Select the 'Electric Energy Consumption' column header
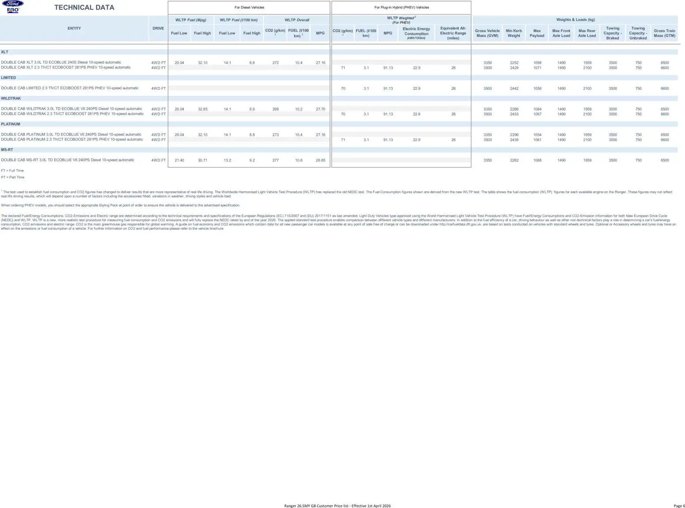 pyautogui.click(x=416, y=33)
